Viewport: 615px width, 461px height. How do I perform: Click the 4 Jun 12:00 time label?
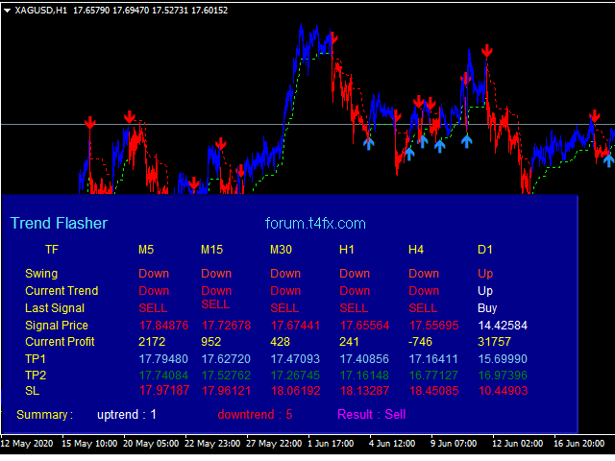pyautogui.click(x=392, y=444)
